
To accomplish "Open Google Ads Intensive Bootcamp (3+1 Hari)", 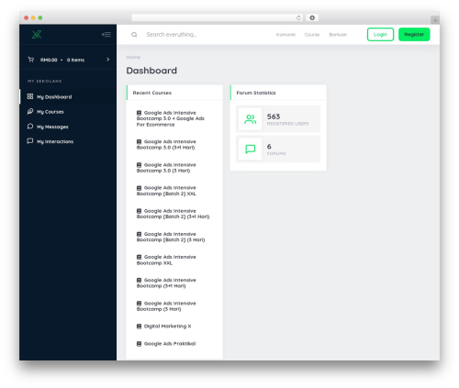I will [166, 283].
